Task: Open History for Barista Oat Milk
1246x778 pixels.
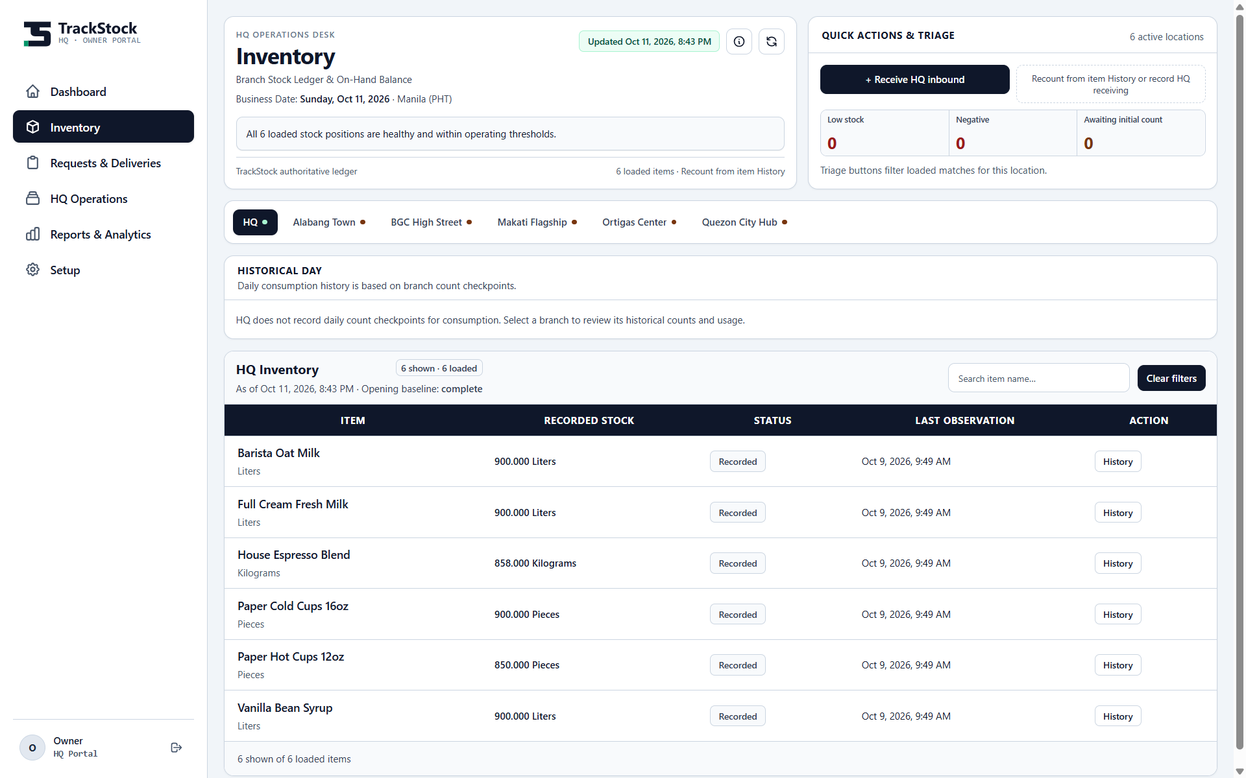Action: coord(1118,462)
